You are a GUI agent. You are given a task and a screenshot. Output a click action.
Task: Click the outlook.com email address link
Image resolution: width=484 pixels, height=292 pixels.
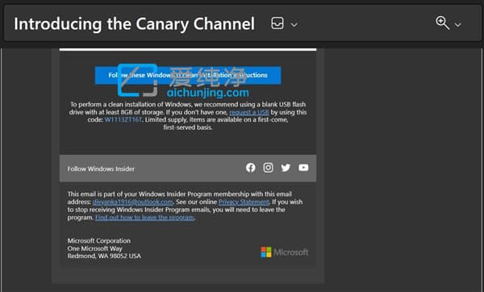click(133, 202)
